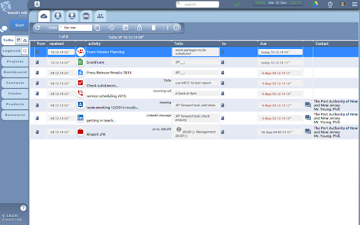Switch to the archive box tab
The image size is (360, 225).
[x=86, y=16]
